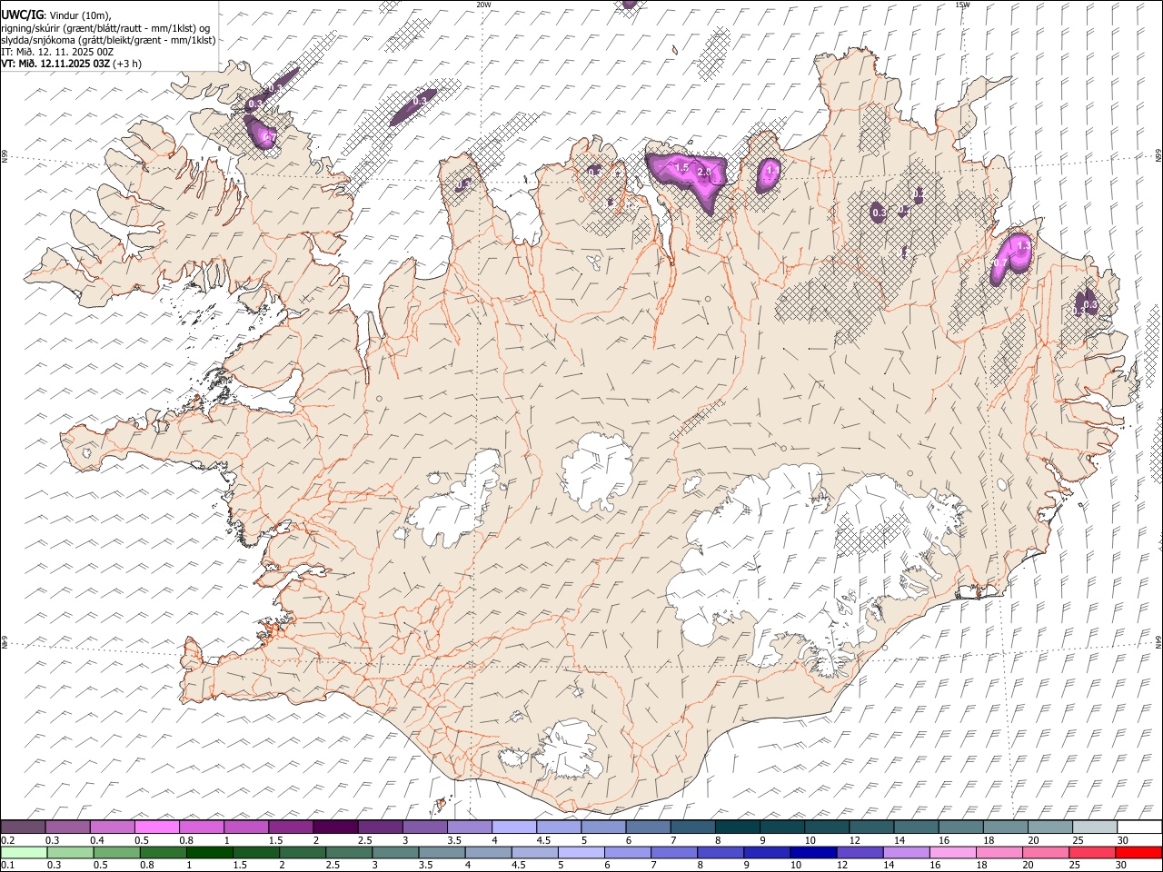This screenshot has height=872, width=1163.
Task: Click the 15W longitude label
Action: 962,5
